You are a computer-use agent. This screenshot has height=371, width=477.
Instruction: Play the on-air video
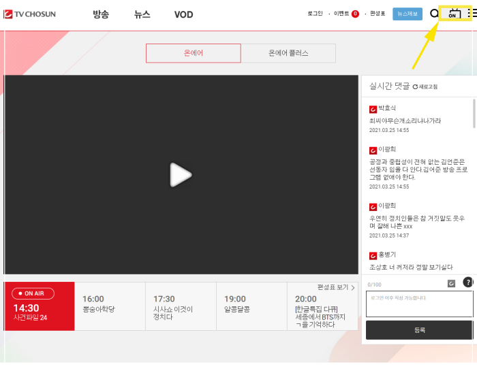coord(181,175)
